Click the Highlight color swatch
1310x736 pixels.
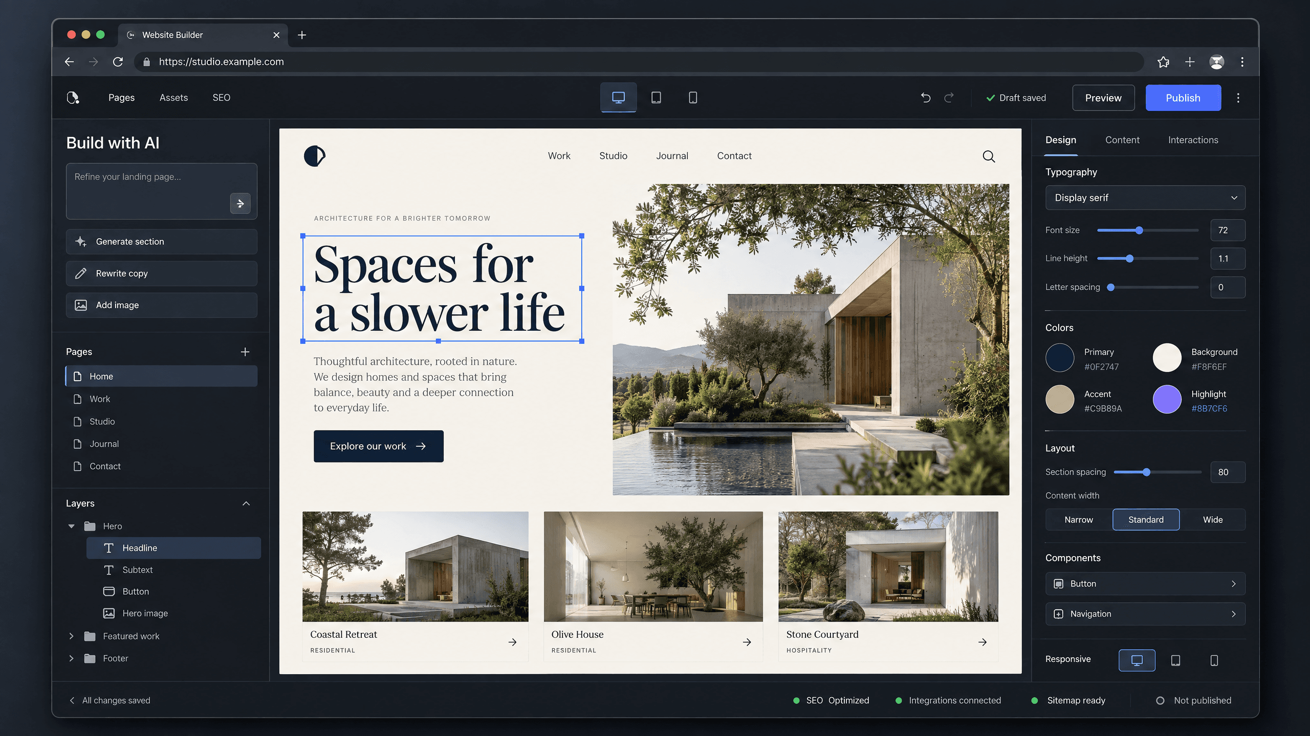tap(1167, 399)
